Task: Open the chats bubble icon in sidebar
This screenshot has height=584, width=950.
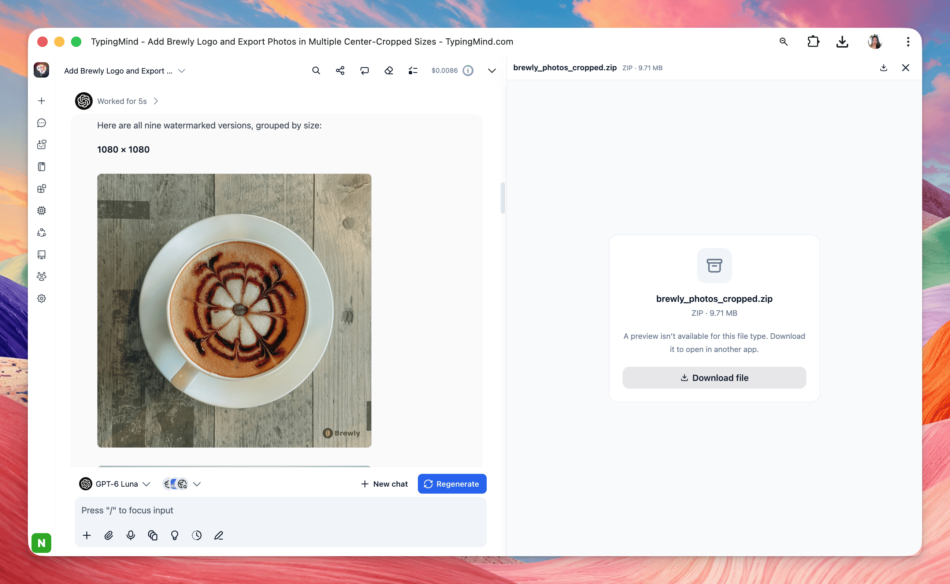Action: click(x=41, y=123)
